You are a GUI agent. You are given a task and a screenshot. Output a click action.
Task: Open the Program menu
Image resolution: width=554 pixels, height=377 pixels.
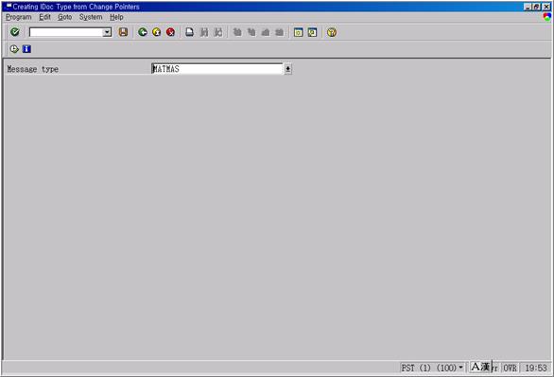point(19,17)
